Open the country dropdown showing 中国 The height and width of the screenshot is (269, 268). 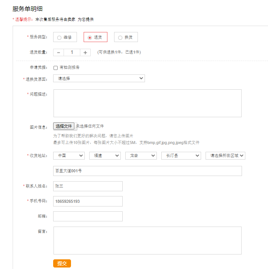(69, 156)
